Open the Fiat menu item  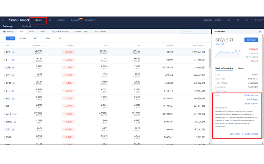click(49, 20)
